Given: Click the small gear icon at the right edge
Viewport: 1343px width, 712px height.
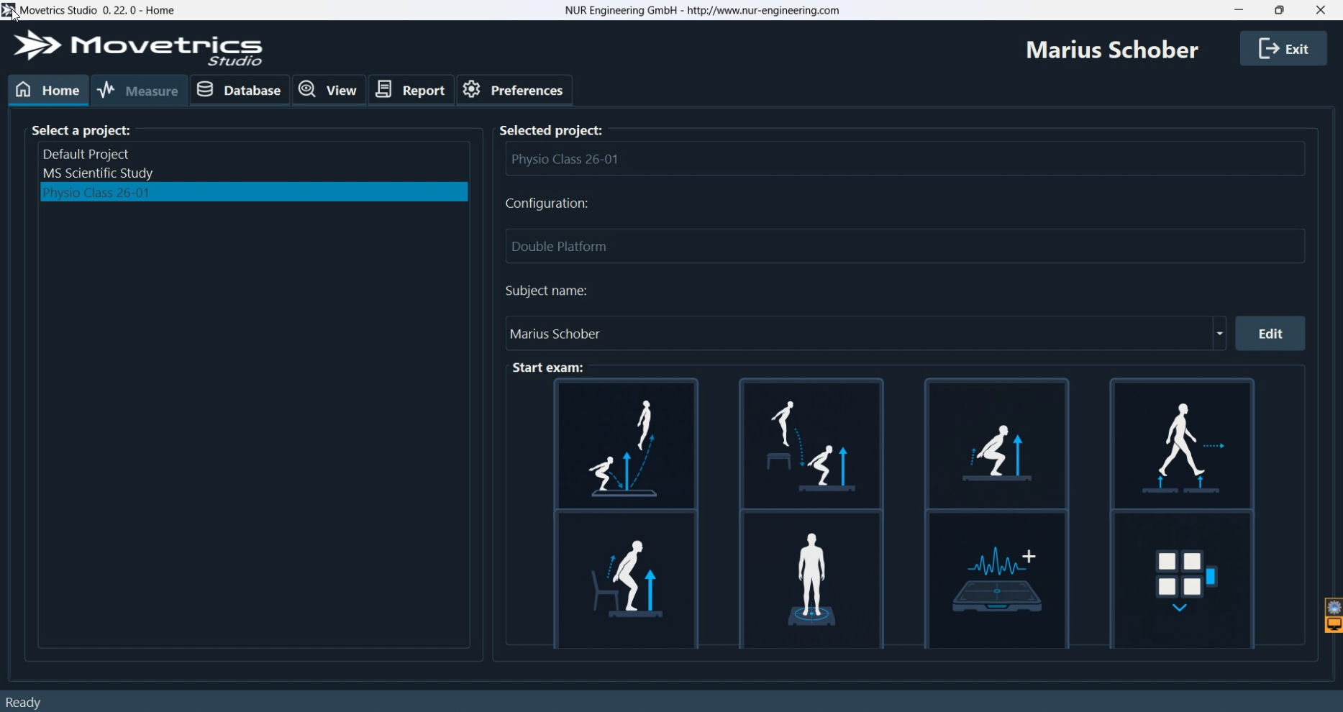Looking at the screenshot, I should click(1334, 608).
